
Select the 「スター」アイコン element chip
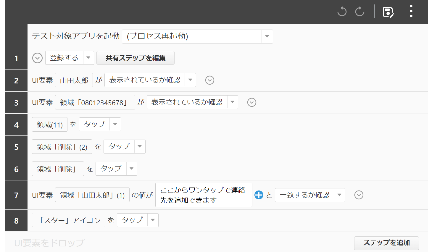(x=69, y=220)
